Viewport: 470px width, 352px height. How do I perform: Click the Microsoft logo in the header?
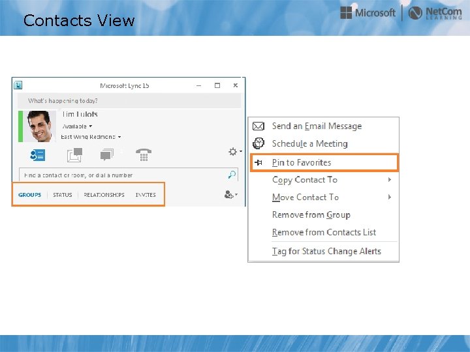(x=368, y=13)
